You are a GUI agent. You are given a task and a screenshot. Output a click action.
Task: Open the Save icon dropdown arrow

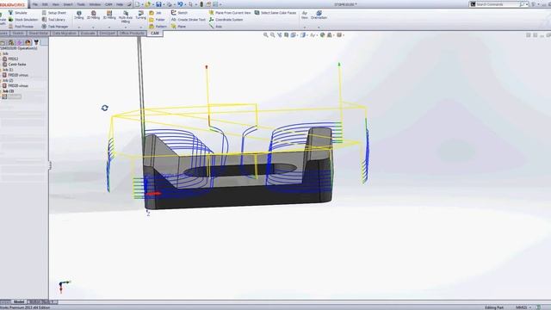point(163,4)
